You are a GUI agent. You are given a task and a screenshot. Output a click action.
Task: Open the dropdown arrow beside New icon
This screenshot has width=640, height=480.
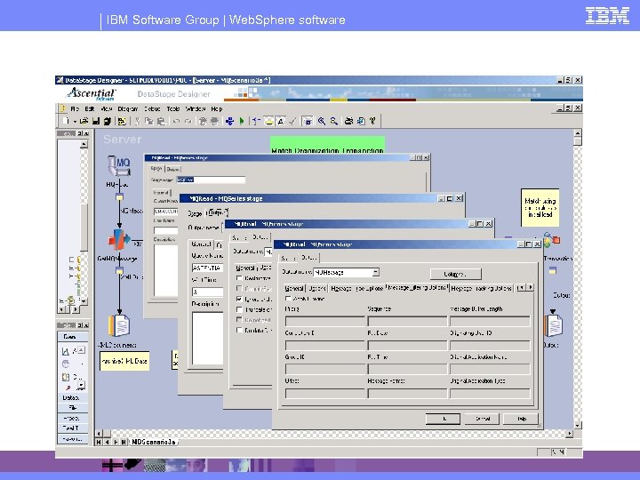75,121
